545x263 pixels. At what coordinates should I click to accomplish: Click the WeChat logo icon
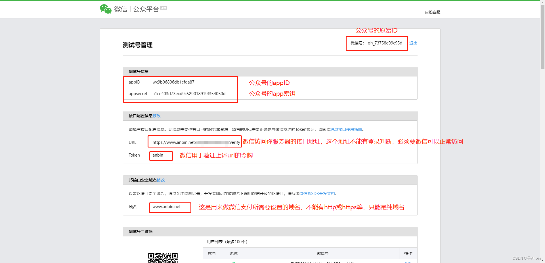(105, 9)
